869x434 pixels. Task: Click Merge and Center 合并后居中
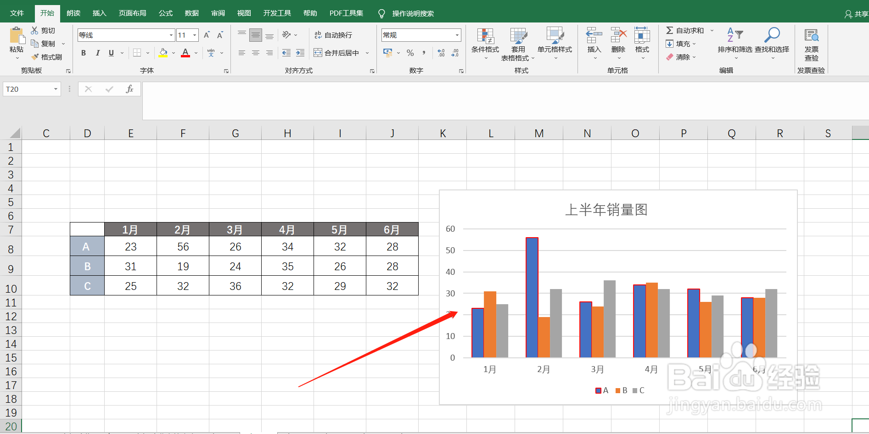click(x=336, y=53)
